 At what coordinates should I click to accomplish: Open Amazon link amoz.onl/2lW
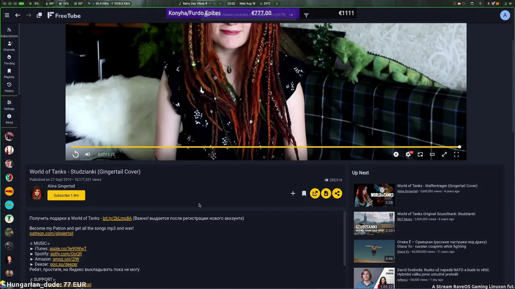pos(66,259)
